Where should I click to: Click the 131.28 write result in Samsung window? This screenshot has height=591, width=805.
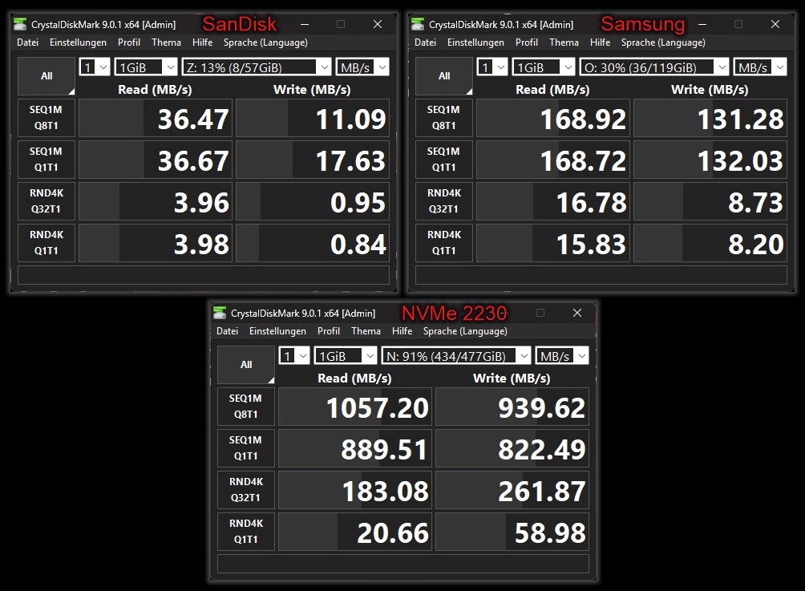[x=710, y=118]
